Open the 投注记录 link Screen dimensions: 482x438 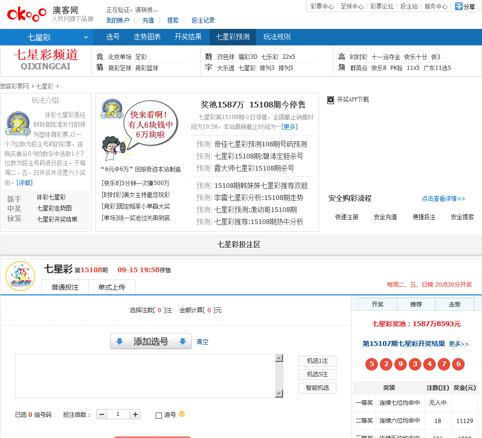pyautogui.click(x=203, y=20)
